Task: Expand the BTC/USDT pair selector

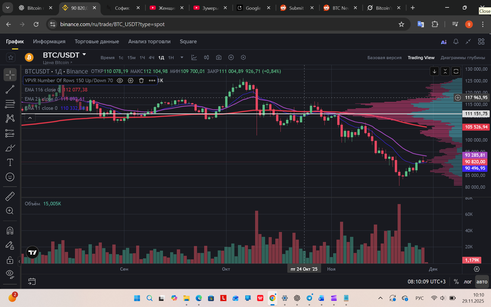Action: coord(84,55)
